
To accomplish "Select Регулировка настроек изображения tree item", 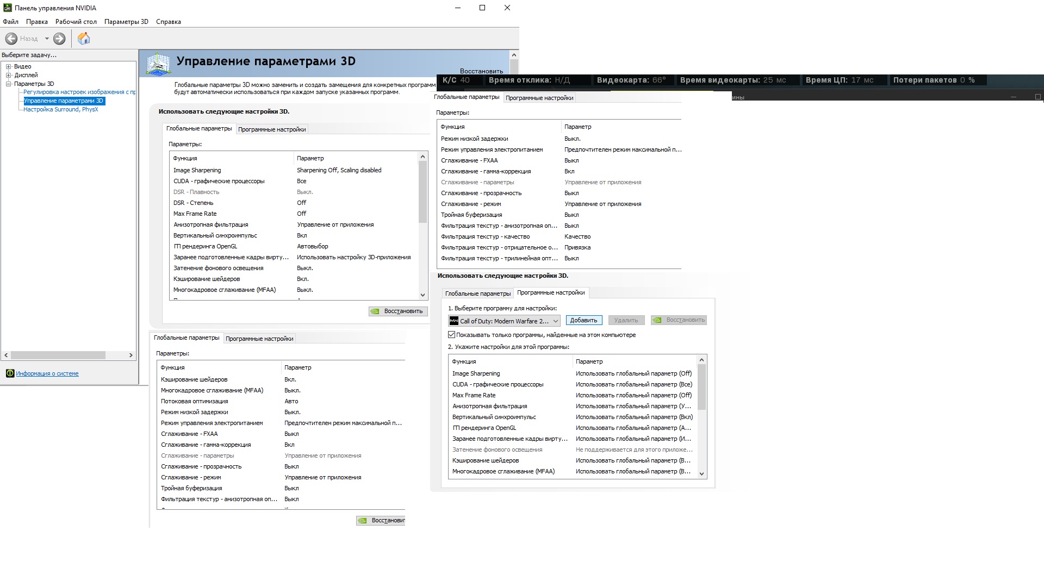I will (x=79, y=92).
